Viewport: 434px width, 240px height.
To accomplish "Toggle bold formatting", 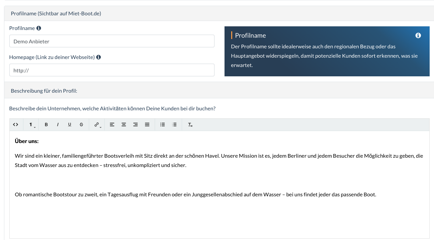I will coord(46,125).
